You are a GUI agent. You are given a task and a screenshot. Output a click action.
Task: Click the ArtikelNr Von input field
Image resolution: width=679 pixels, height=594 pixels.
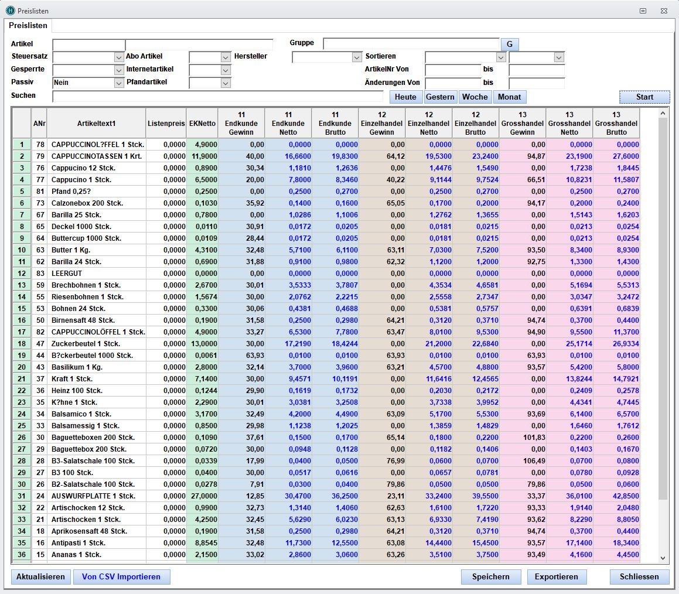(452, 70)
